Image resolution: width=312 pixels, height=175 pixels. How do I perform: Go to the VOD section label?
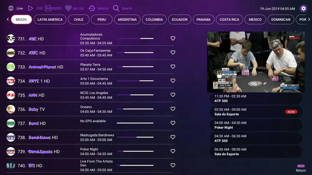40,8
